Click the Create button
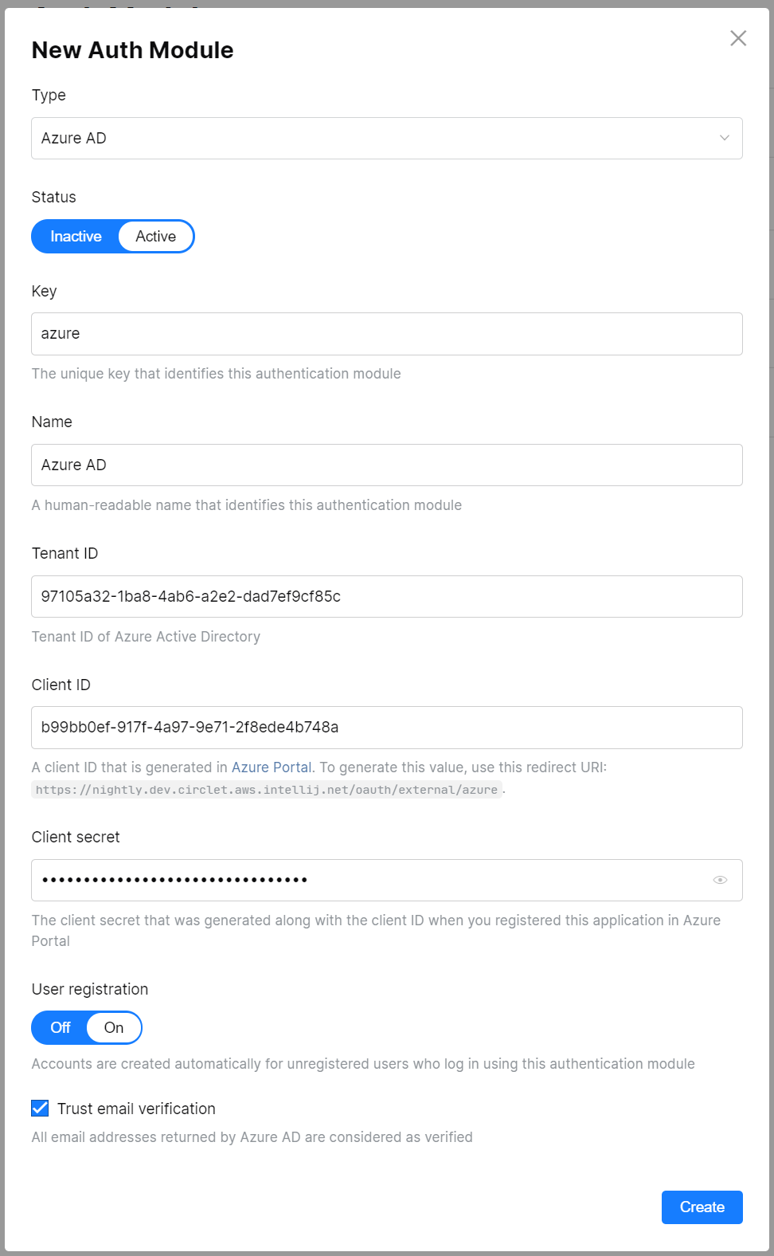The height and width of the screenshot is (1256, 774). [x=701, y=1207]
